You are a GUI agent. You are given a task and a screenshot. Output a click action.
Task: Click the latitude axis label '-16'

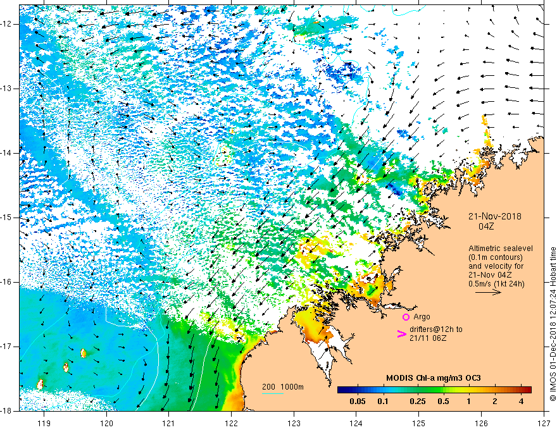point(7,282)
